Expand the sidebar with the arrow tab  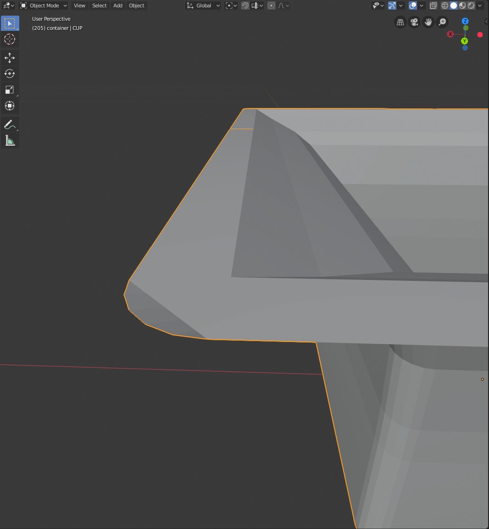point(486,21)
